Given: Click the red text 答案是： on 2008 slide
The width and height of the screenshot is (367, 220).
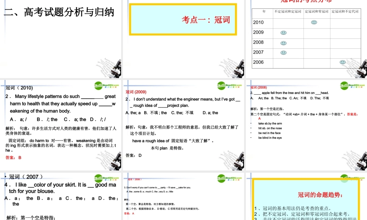Looking at the screenshot, I should click(x=352, y=114).
